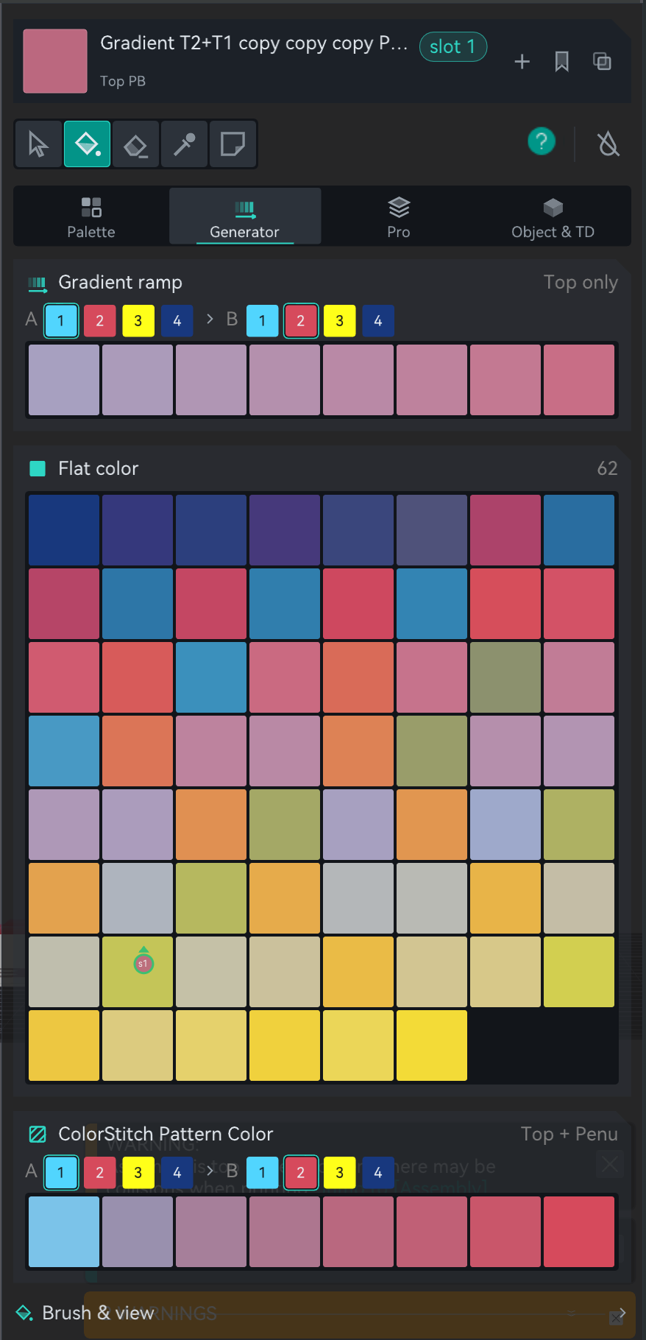The height and width of the screenshot is (1340, 646).
Task: Select Gradient ramp B color 1
Action: click(262, 321)
